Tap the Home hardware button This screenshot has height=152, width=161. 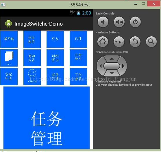coord(103,42)
